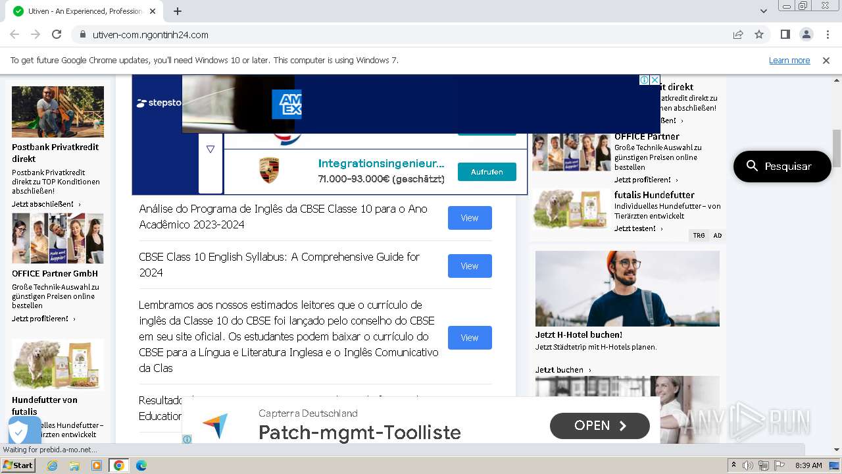The height and width of the screenshot is (474, 842).
Task: Launch Internet Explorer from taskbar
Action: 52,465
